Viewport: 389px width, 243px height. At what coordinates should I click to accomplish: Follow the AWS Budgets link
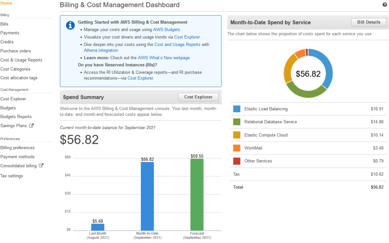[166, 30]
